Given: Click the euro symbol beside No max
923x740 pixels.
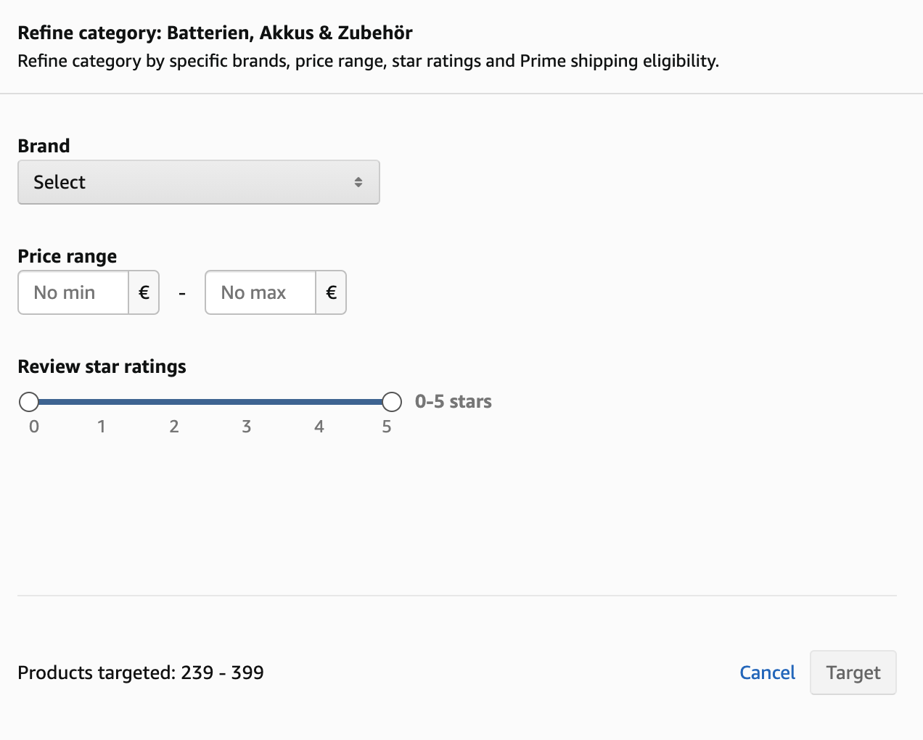Looking at the screenshot, I should pos(331,292).
